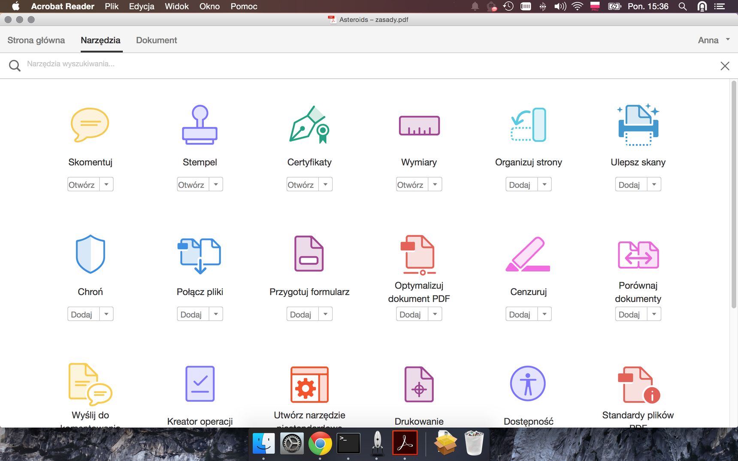The image size is (738, 461).
Task: Switch to the Dokument tab
Action: [x=157, y=40]
